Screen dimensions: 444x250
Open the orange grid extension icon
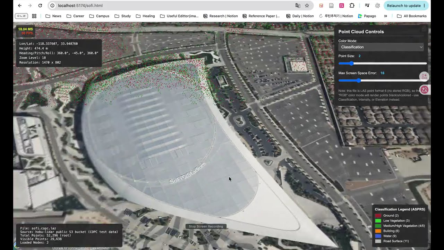point(321,6)
